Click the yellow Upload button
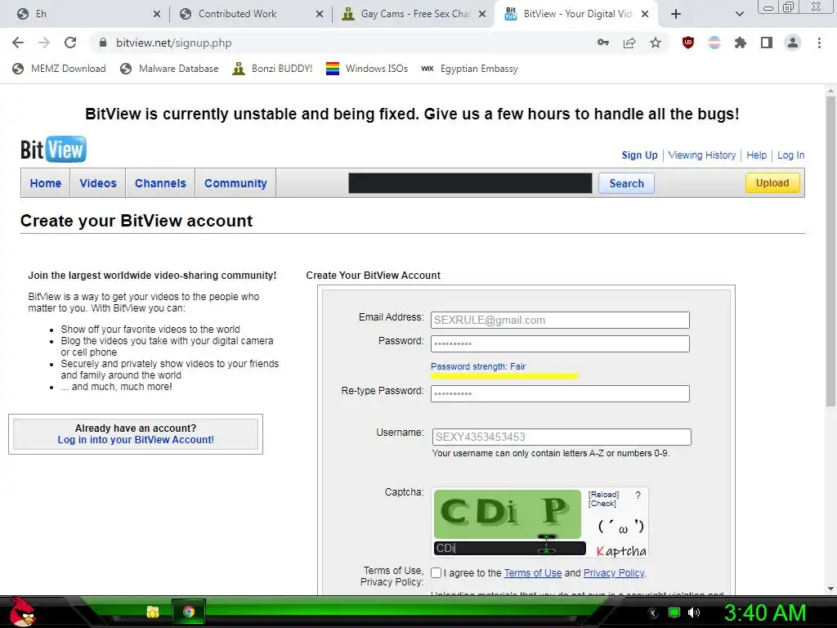 [772, 182]
